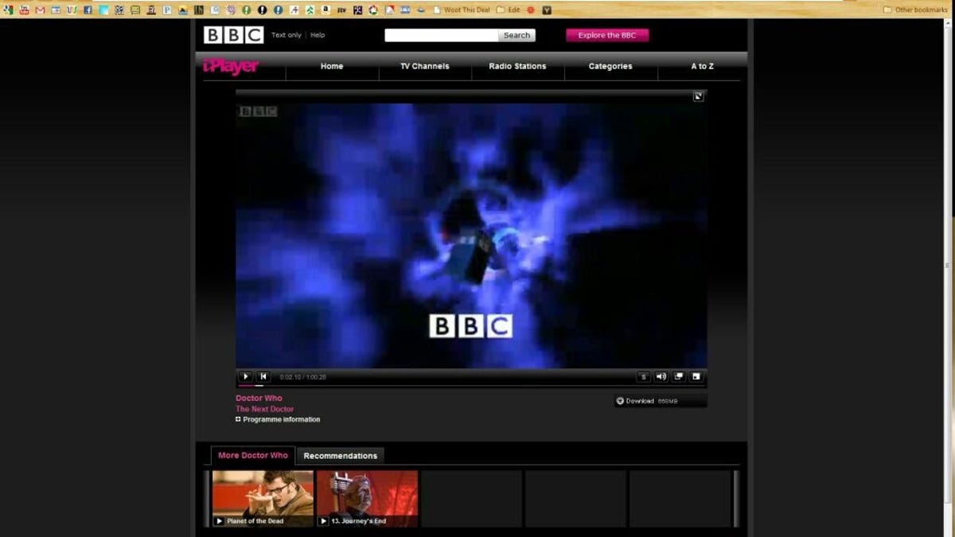Click the Download button
955x537 pixels.
660,401
